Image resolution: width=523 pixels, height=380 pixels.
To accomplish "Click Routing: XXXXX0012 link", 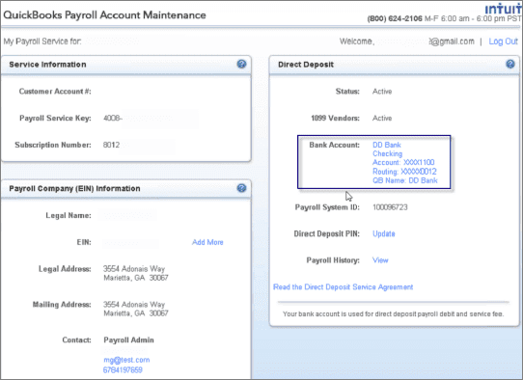I will (404, 172).
